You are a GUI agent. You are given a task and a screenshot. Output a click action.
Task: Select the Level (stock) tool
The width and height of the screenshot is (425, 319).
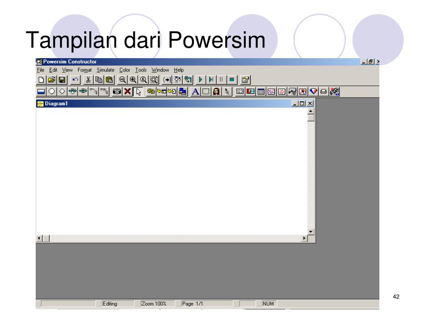[41, 92]
